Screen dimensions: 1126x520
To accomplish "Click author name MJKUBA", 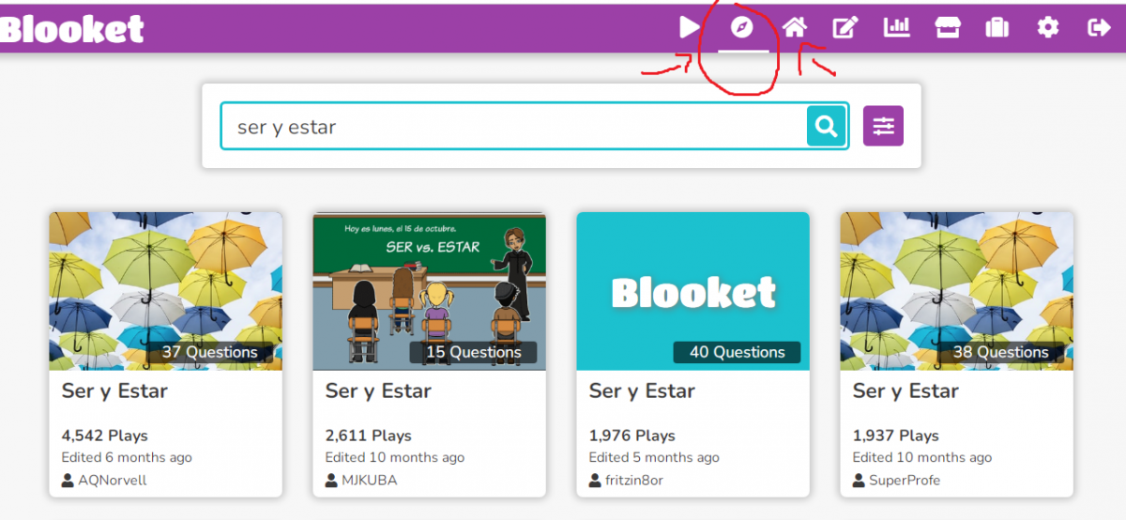I will point(370,481).
